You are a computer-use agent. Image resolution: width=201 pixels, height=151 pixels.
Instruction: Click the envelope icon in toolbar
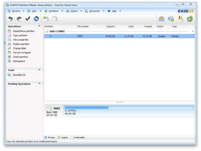tap(161, 19)
